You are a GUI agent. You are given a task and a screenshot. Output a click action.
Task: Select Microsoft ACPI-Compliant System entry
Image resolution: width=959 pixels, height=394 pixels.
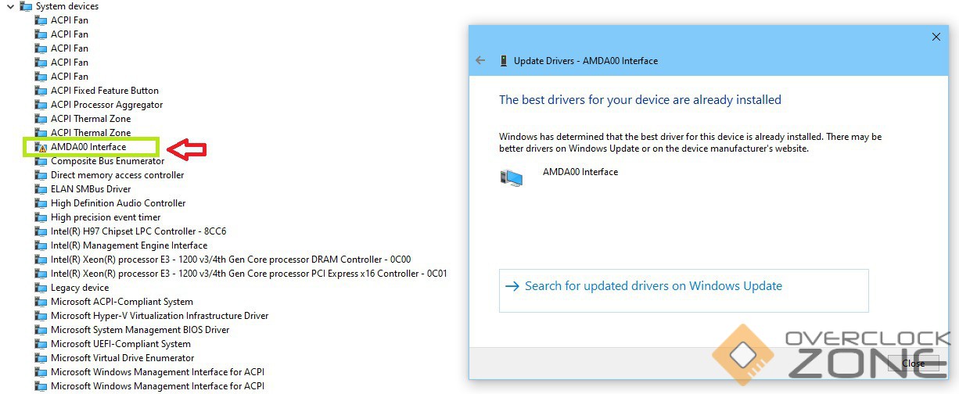(122, 302)
